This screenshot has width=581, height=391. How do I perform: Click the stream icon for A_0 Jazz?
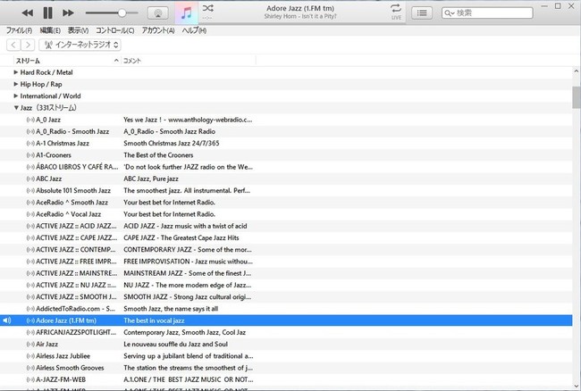(x=30, y=120)
